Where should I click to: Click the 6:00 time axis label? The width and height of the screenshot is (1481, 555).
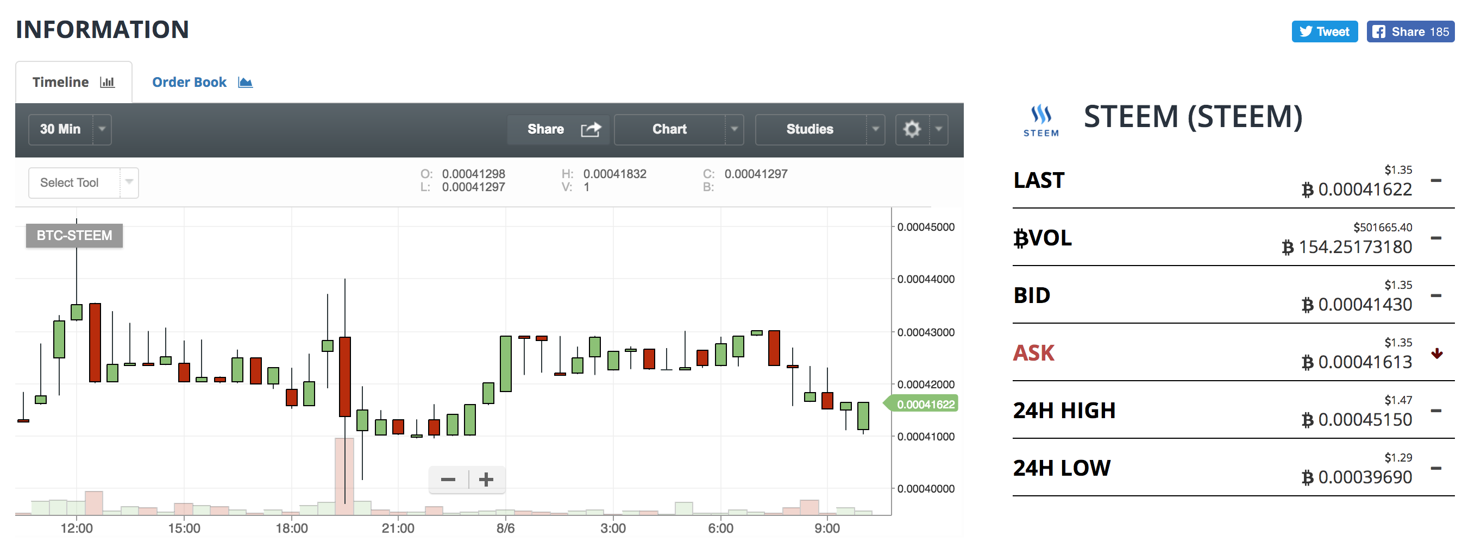click(720, 528)
